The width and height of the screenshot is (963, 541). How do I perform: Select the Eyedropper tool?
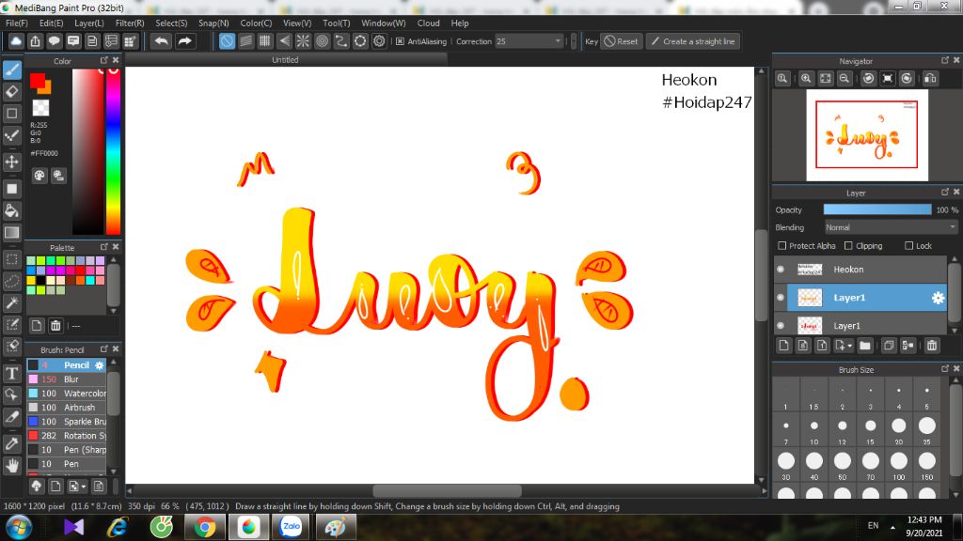click(11, 443)
